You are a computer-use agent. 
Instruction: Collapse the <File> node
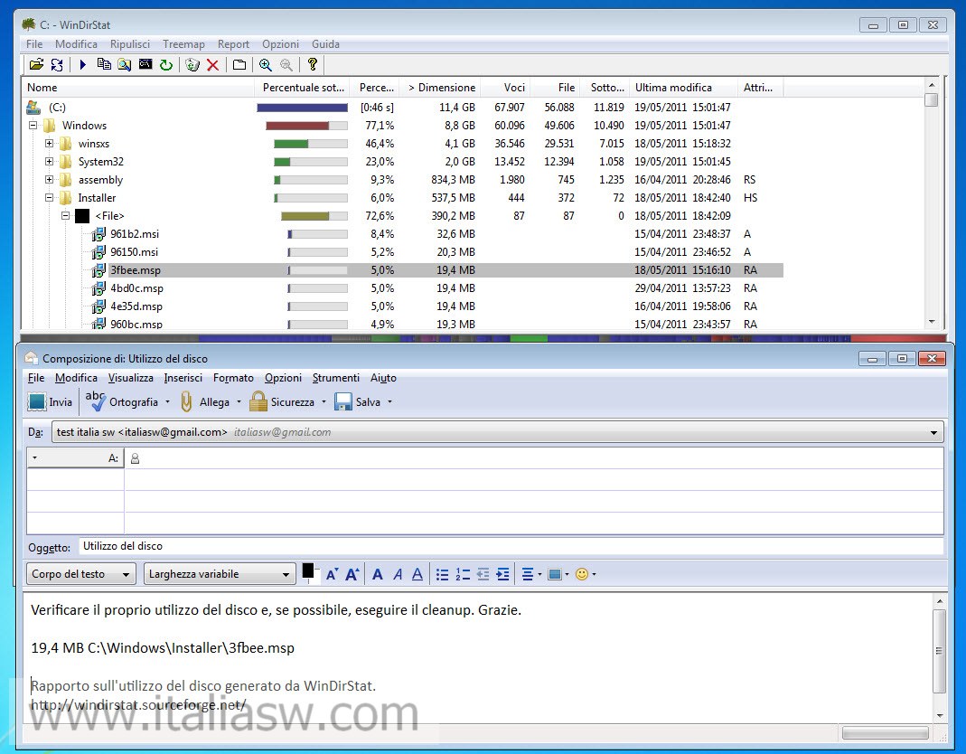(x=65, y=216)
